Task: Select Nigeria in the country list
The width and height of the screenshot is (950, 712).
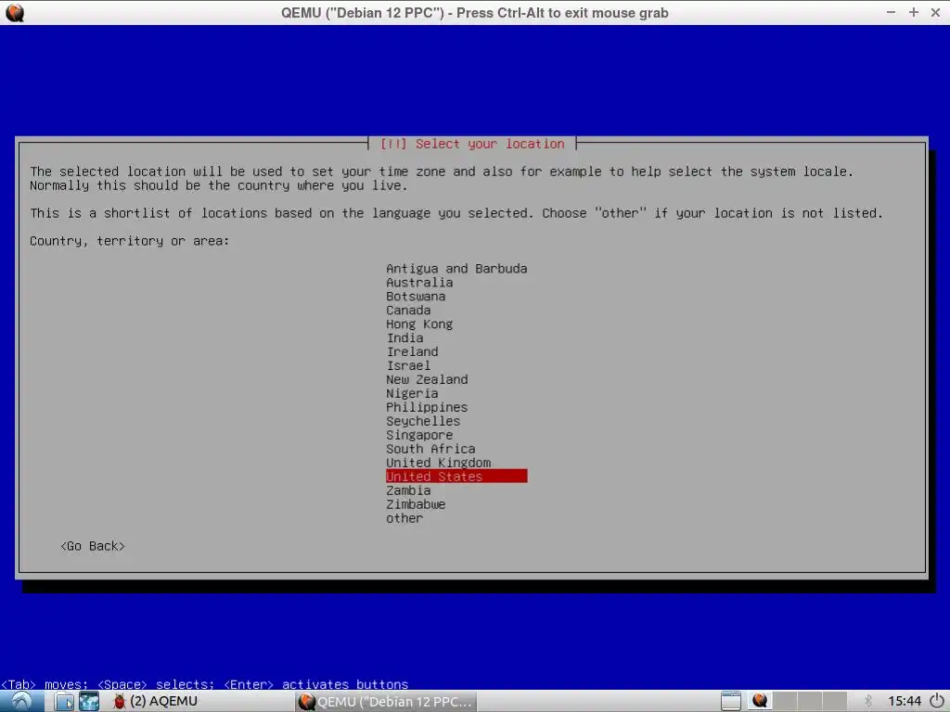Action: [x=412, y=393]
